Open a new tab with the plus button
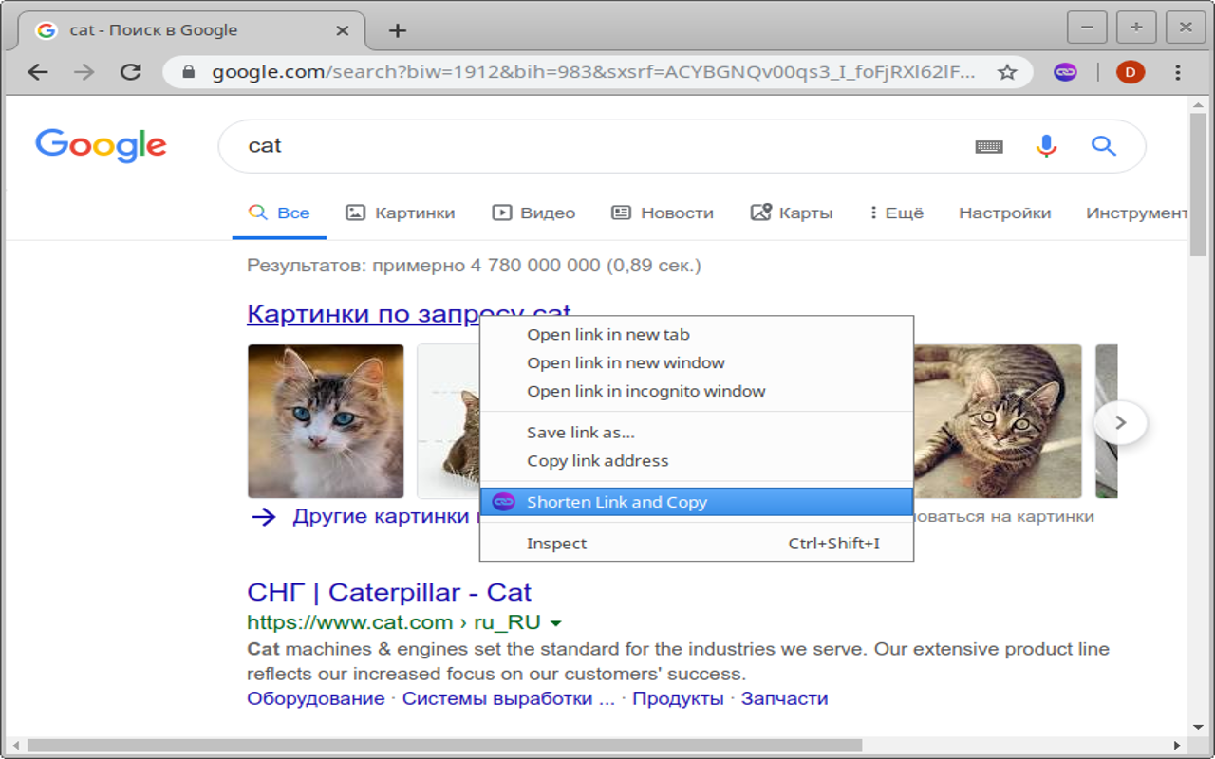This screenshot has height=759, width=1215. pos(398,30)
